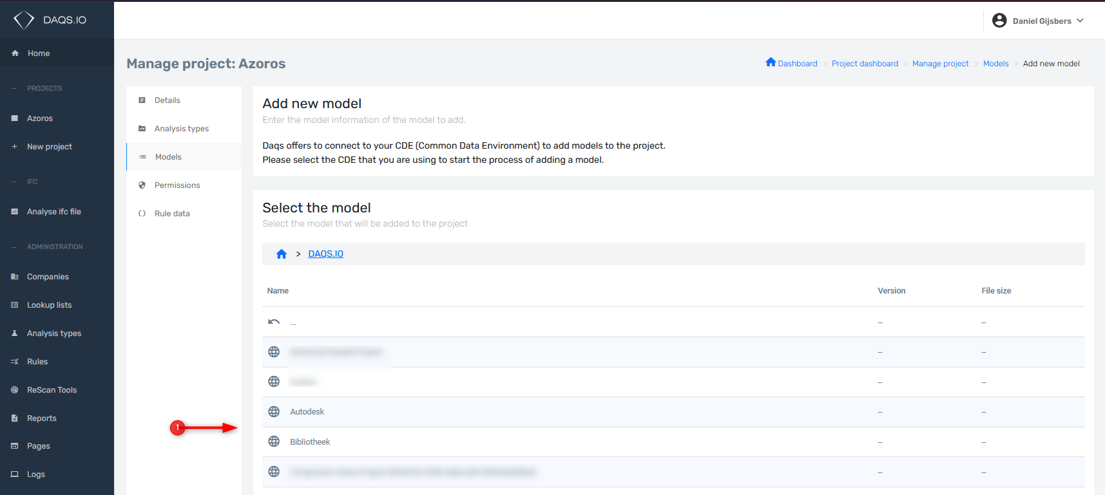
Task: Click the globe icon next to Autodesk
Action: click(274, 412)
